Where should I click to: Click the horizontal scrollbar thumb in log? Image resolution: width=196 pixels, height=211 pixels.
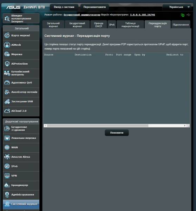[98, 126]
